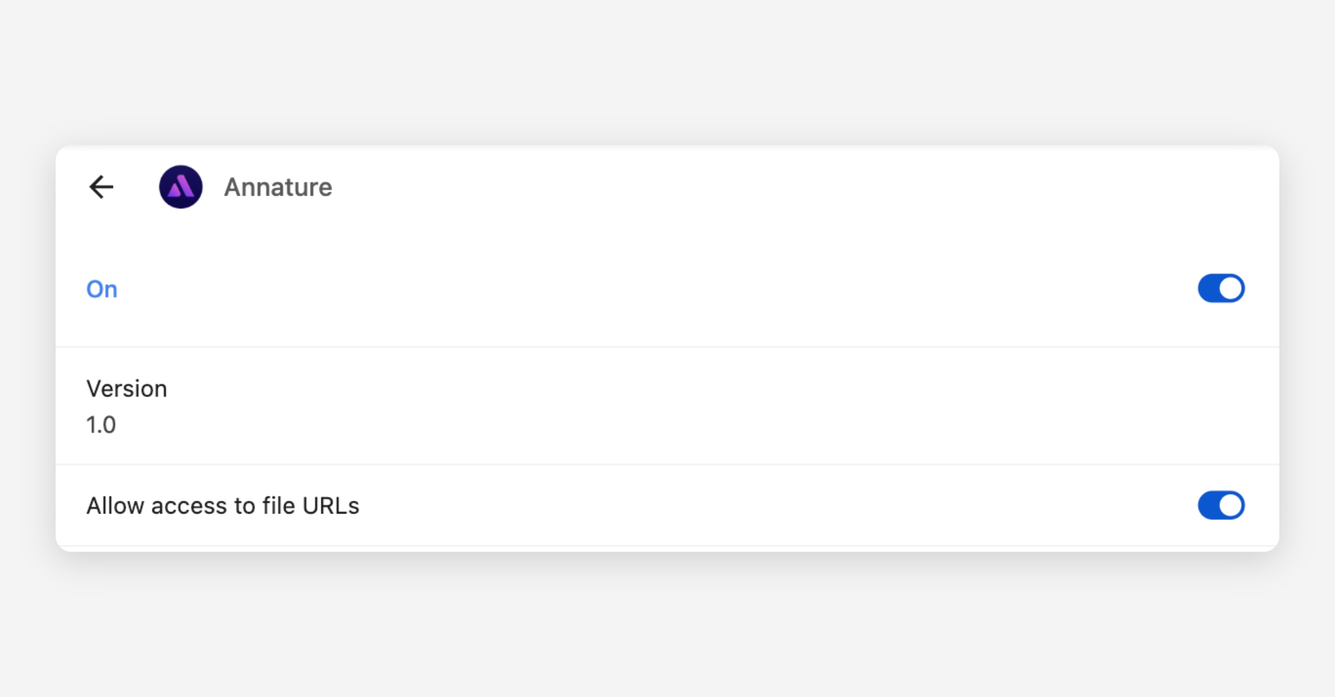
Task: Click the purple "A" icon beside Annature
Action: [181, 187]
